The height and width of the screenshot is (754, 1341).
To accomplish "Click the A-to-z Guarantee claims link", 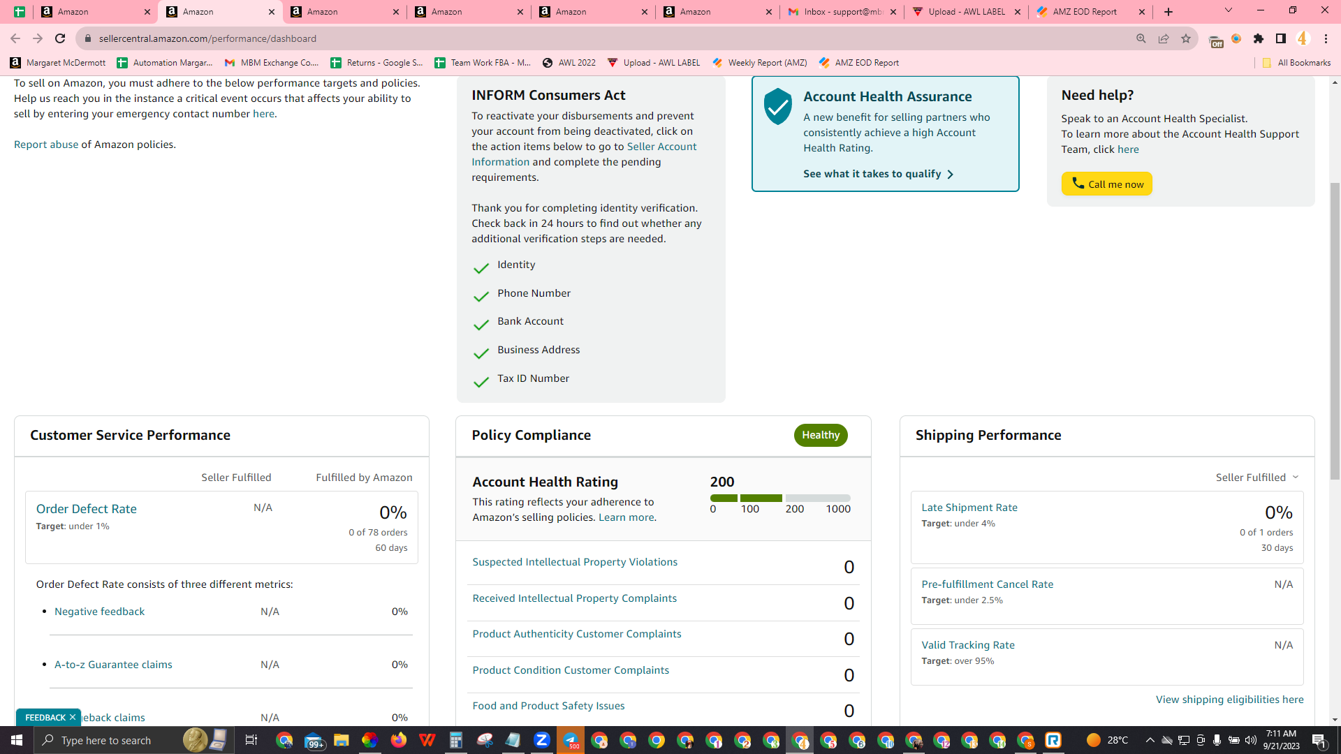I will pos(113,665).
